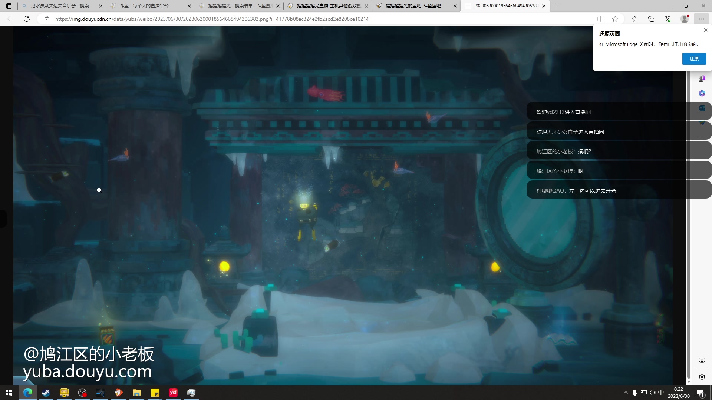Open sidebar screenshot tool icon
Screen dimensions: 712x400
click(x=702, y=360)
